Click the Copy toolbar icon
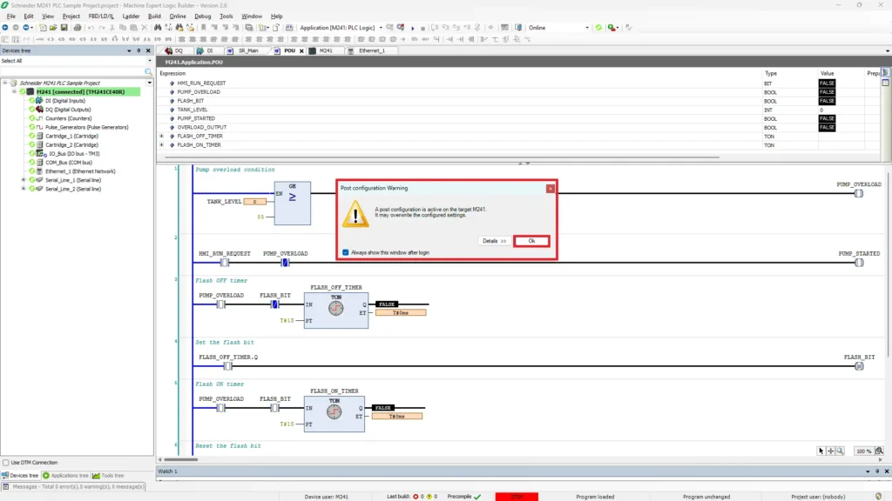Viewport: 892px width, 501px height. (123, 27)
